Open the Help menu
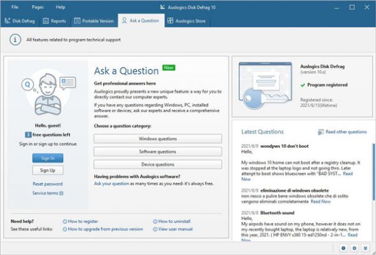Viewport: 376px width, 255px height. pyautogui.click(x=61, y=7)
